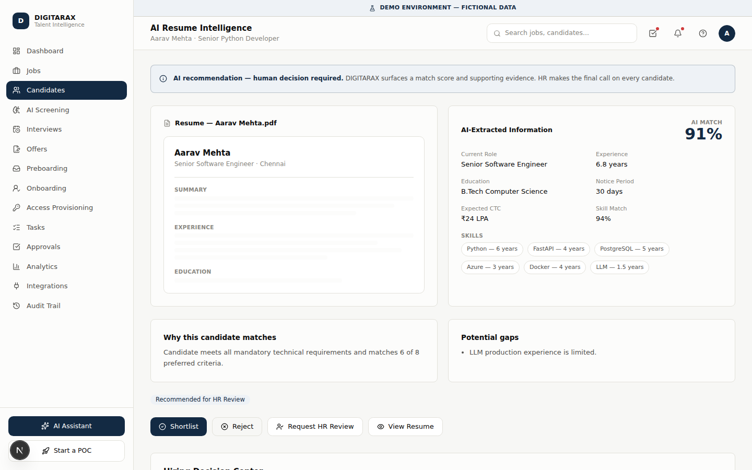Navigate to Interviews page
Viewport: 752px width, 470px height.
coord(66,130)
